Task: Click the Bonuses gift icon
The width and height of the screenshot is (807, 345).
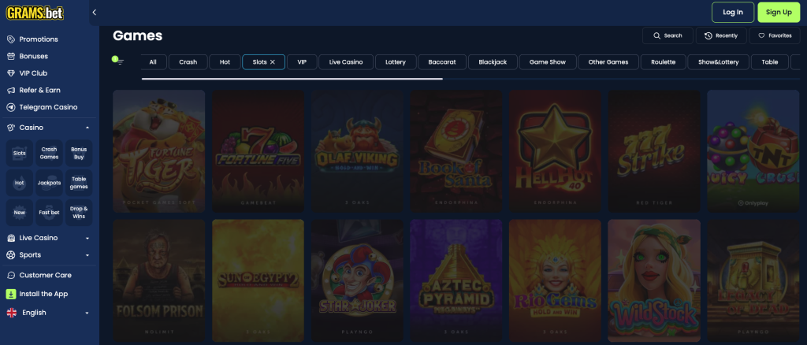Action: (x=11, y=56)
